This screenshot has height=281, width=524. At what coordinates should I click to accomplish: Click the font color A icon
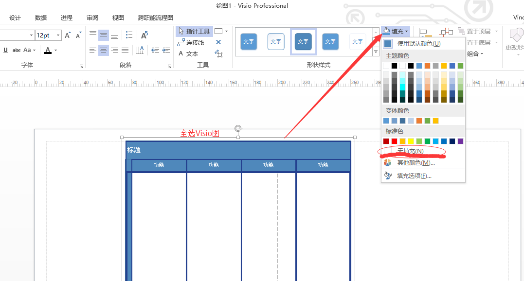pyautogui.click(x=48, y=50)
